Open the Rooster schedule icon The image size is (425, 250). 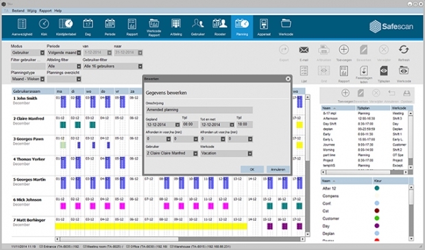pyautogui.click(x=220, y=24)
